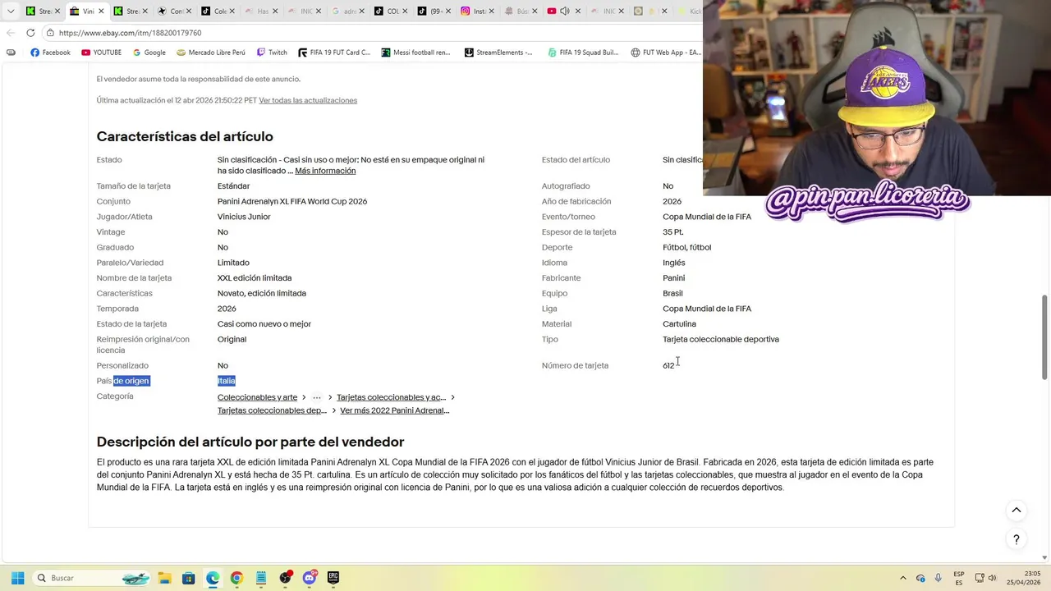Open 'Tarjetas coleccionables y ac...' link
Image resolution: width=1051 pixels, height=591 pixels.
391,397
